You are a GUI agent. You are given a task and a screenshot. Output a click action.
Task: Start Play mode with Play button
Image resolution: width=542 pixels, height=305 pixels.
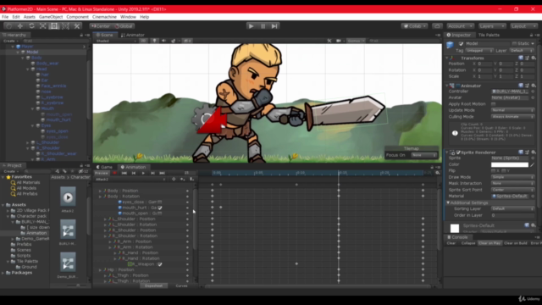(x=252, y=26)
